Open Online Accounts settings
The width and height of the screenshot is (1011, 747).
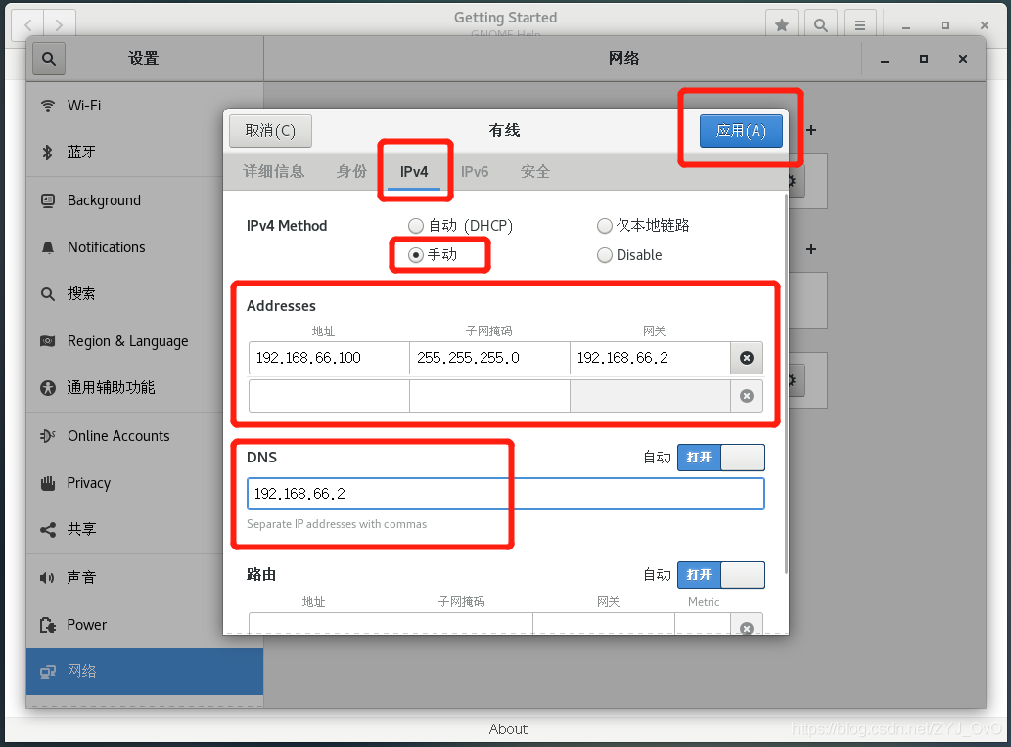point(145,436)
